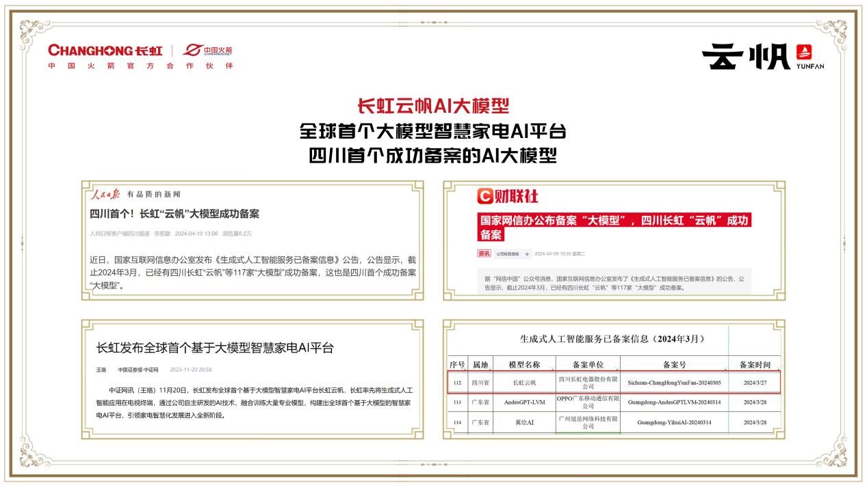This screenshot has width=867, height=487.
Task: Click the view count 浏览量5.2万
Action: click(239, 234)
